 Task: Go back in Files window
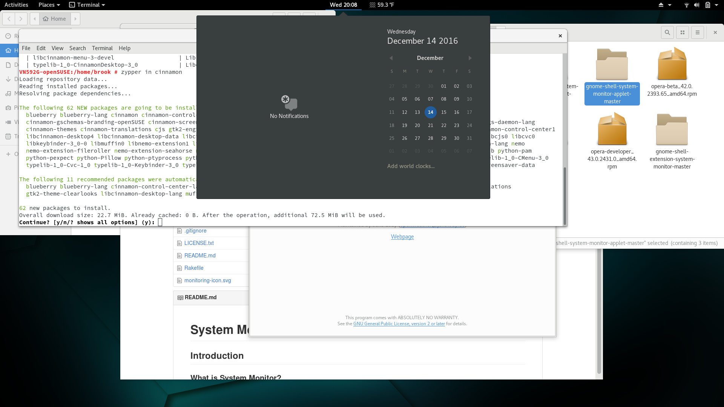pos(9,19)
